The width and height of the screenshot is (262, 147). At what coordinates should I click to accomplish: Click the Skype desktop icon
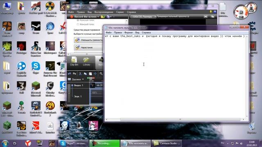click(x=36, y=67)
